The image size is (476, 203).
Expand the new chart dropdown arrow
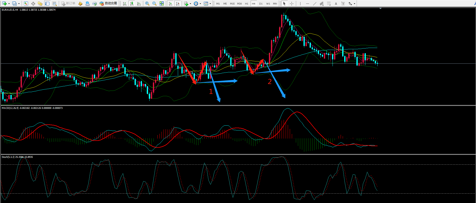point(9,4)
